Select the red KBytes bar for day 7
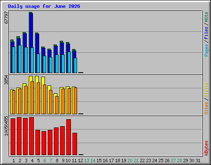 coord(50,142)
